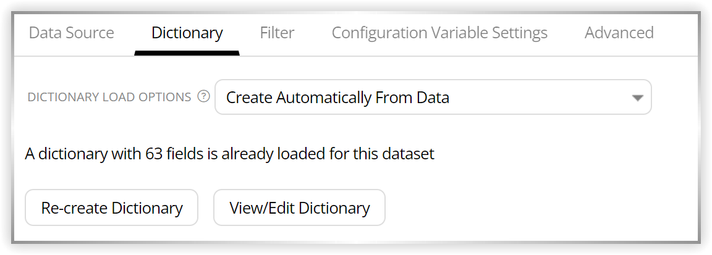Go to the Configuration Variable Settings tab

click(439, 33)
